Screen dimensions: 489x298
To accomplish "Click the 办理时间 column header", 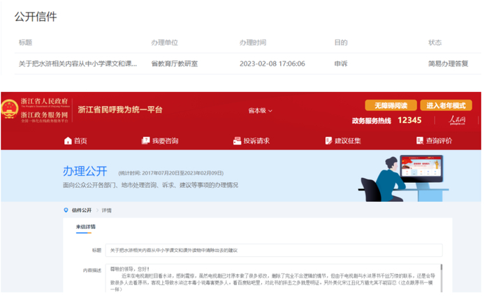I will (x=253, y=43).
